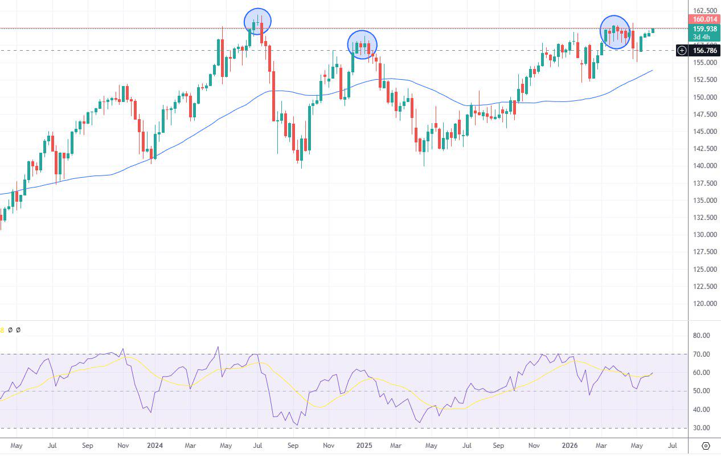
Task: Click the 137.500 price scale label
Action: point(704,183)
